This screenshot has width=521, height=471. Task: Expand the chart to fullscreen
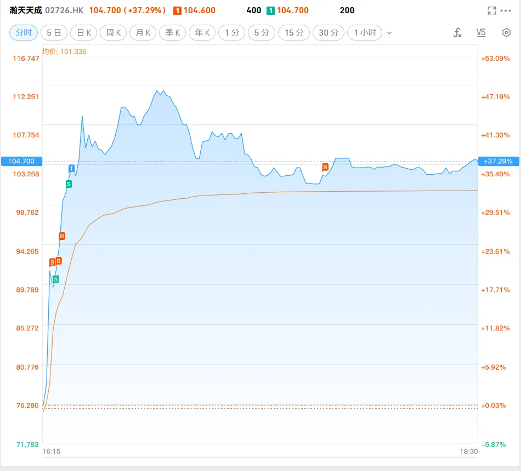(x=492, y=10)
